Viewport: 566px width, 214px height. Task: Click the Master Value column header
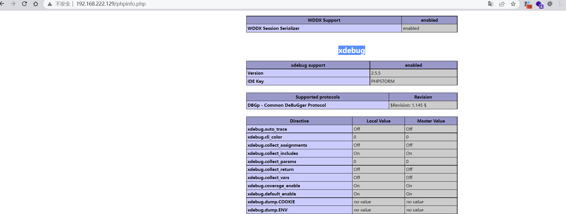(x=431, y=121)
